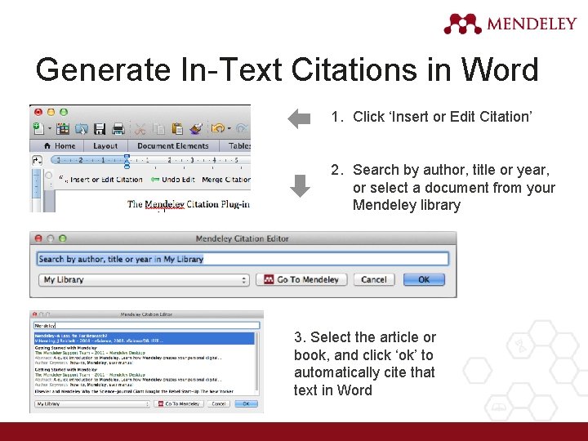Screen dimensions: 588x441
Task: Close the Word window with the red button
Action: (x=38, y=112)
